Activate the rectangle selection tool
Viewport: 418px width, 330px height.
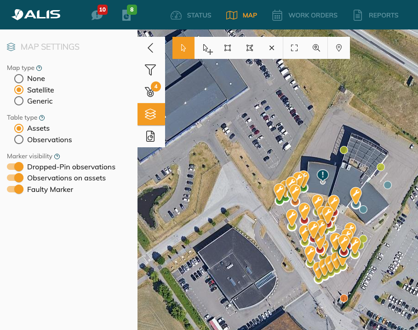tap(228, 48)
